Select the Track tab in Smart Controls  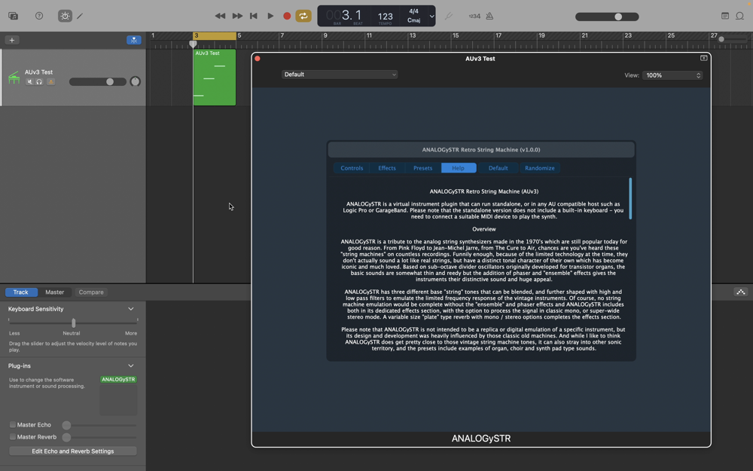pyautogui.click(x=20, y=292)
